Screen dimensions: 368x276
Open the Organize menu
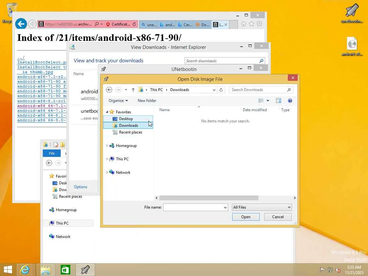[118, 100]
